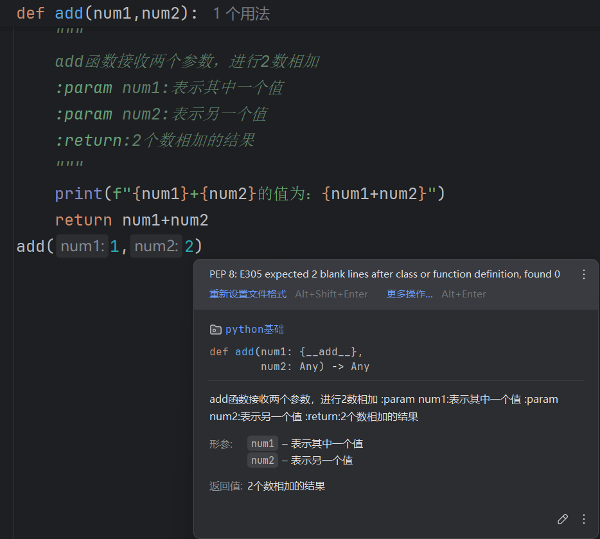Open the kebab menu beside the PEP 8 warning

[584, 274]
